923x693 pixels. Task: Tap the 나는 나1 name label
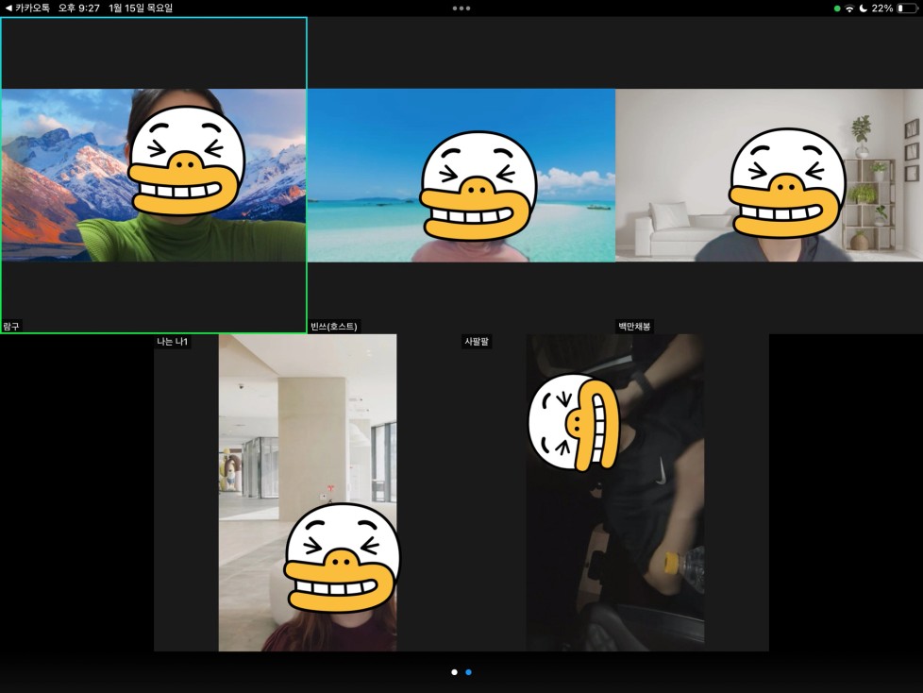coord(174,342)
